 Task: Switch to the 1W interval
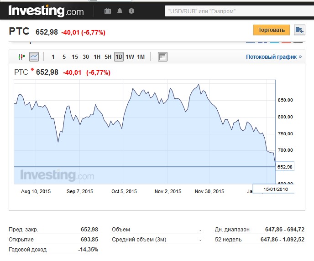[x=130, y=57]
